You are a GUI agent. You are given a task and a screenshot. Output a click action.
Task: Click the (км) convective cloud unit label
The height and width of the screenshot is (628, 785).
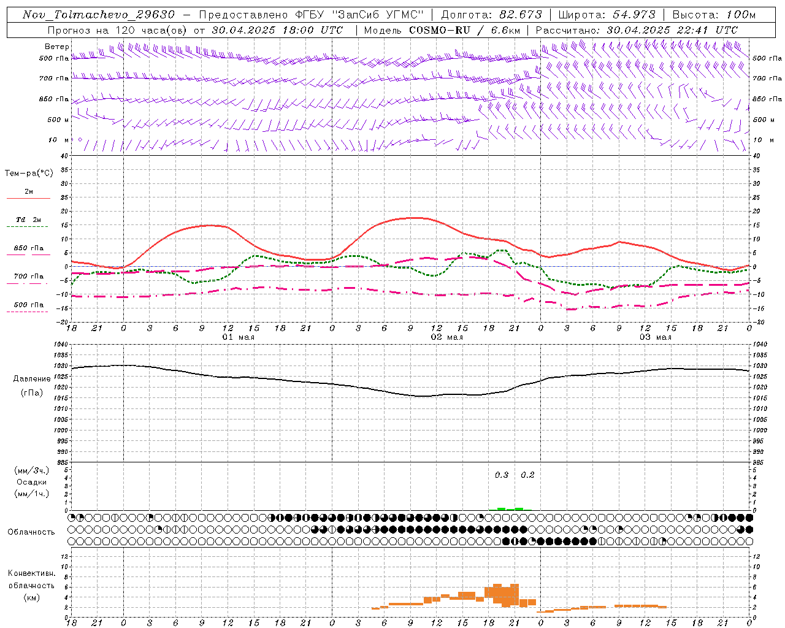coord(32,597)
